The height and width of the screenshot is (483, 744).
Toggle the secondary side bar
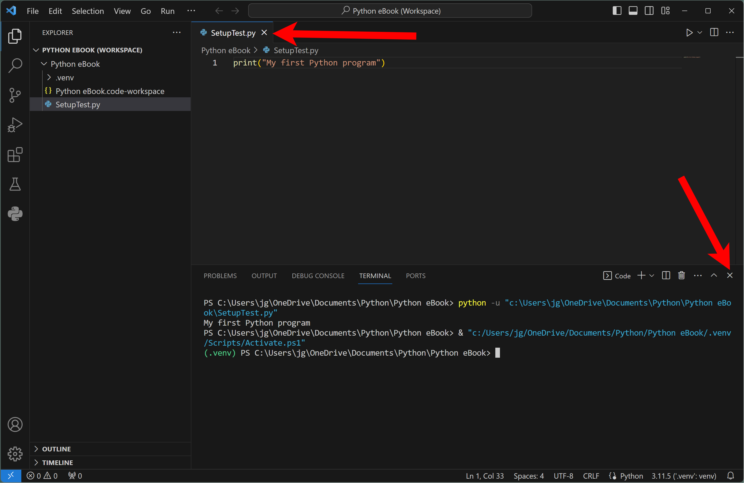[649, 11]
